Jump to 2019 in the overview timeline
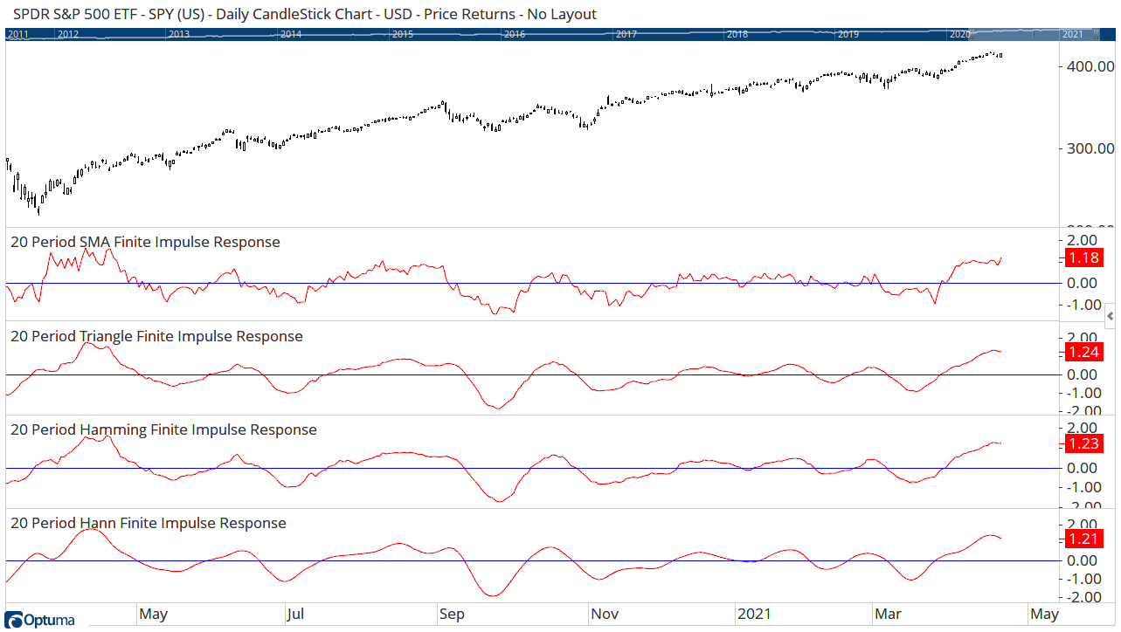Image resolution: width=1121 pixels, height=632 pixels. pyautogui.click(x=848, y=34)
